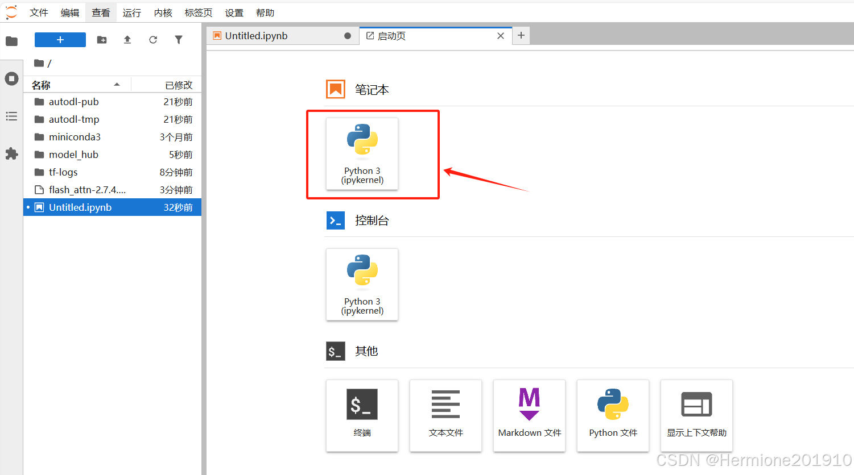The width and height of the screenshot is (854, 475).
Task: Click the 3个月前 timestamp of miniconda3
Action: point(176,137)
